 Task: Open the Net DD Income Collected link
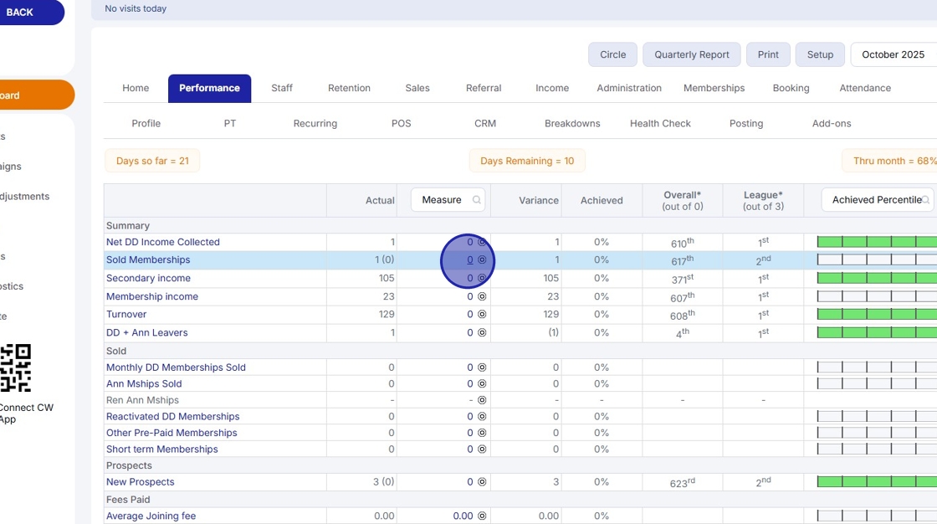162,242
